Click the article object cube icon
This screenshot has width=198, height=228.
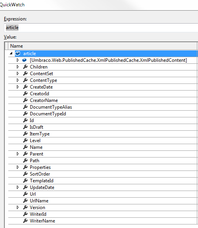click(x=18, y=54)
